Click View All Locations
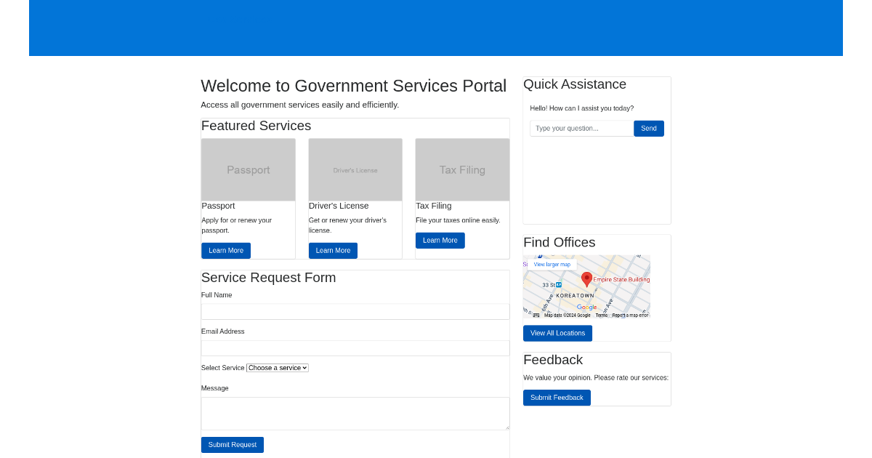Viewport: 872px width, 458px height. [x=557, y=333]
